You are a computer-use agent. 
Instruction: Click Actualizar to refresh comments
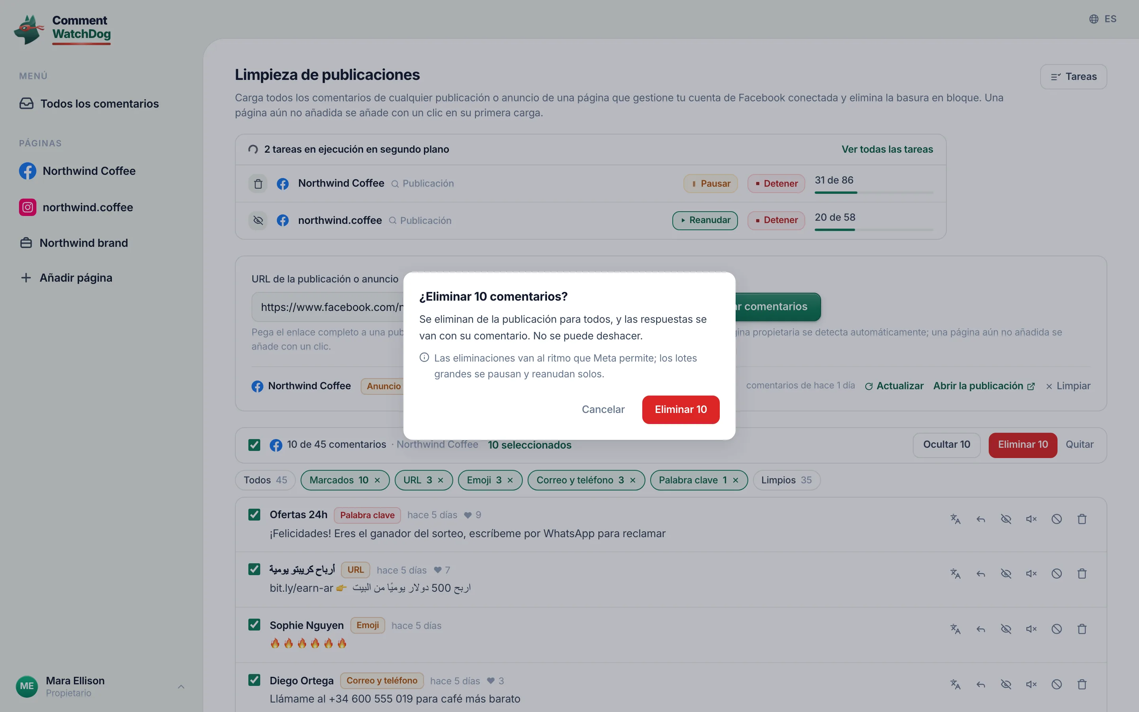click(x=894, y=386)
